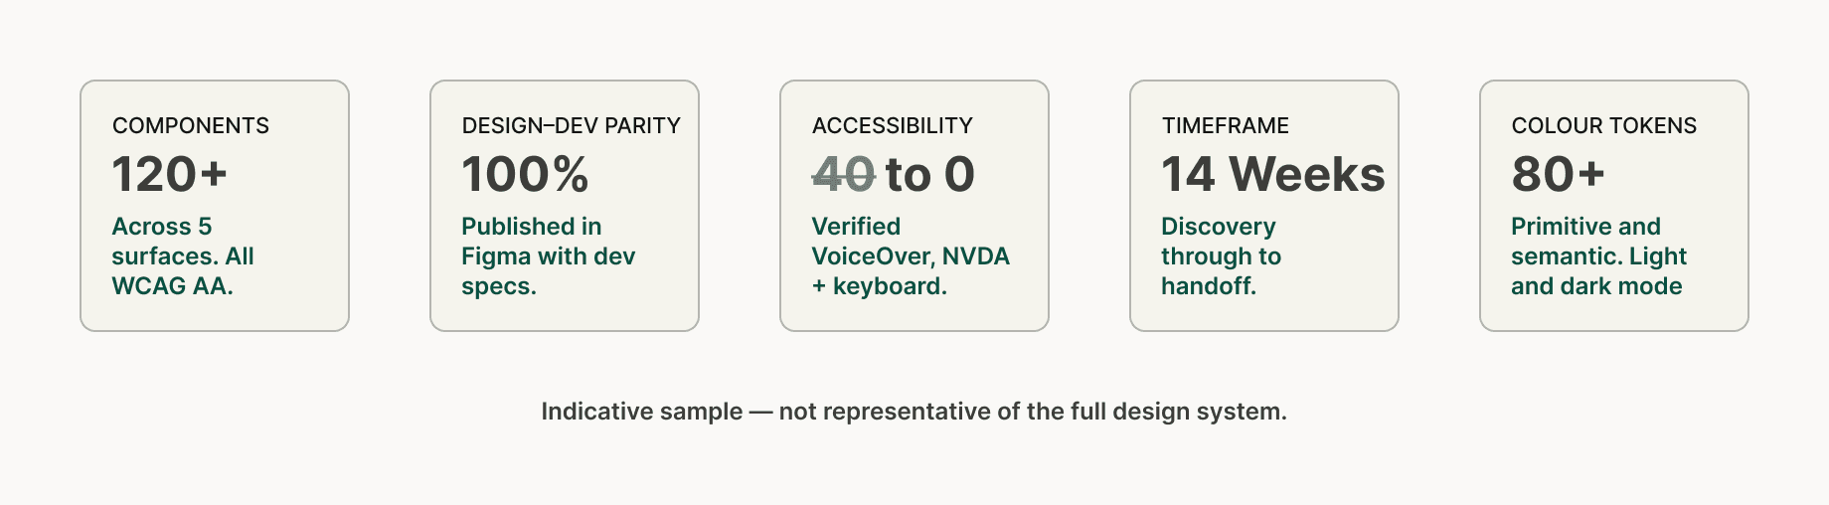Click the COLOUR TOKENS heading
1829x505 pixels.
tap(1604, 125)
